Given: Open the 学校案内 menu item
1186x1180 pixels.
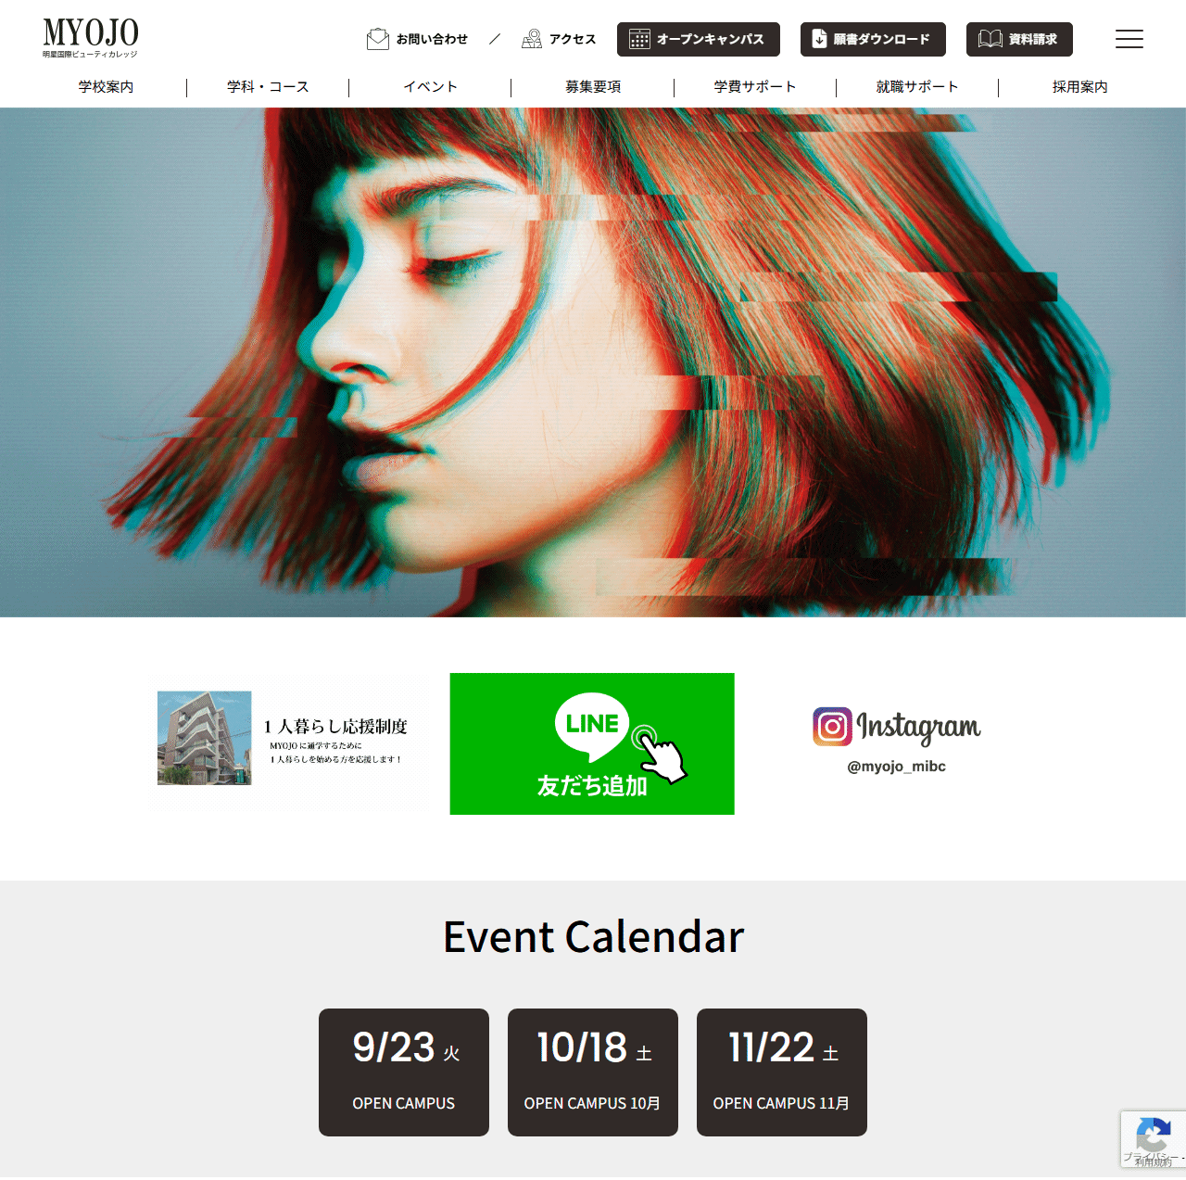Looking at the screenshot, I should point(106,87).
